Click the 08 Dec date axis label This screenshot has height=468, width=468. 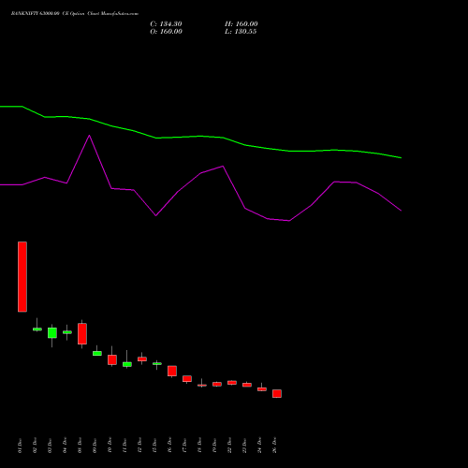click(x=80, y=446)
